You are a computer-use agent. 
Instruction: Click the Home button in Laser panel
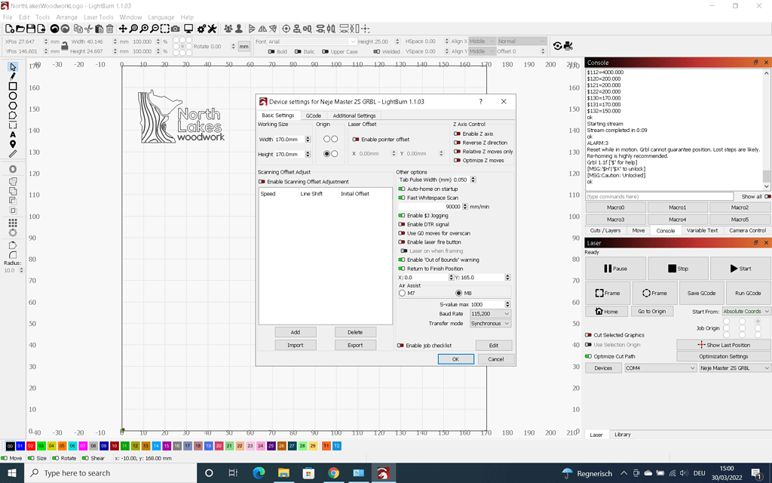pyautogui.click(x=607, y=312)
